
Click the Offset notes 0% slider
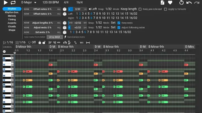click(42, 9)
